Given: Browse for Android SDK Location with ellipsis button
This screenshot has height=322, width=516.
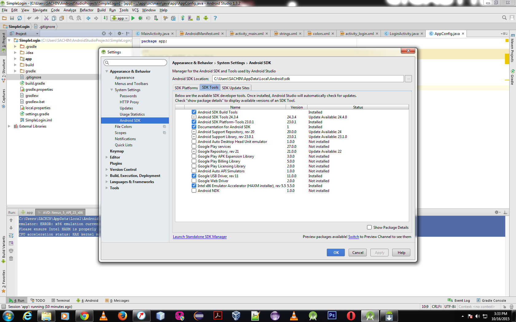Looking at the screenshot, I should pyautogui.click(x=408, y=79).
